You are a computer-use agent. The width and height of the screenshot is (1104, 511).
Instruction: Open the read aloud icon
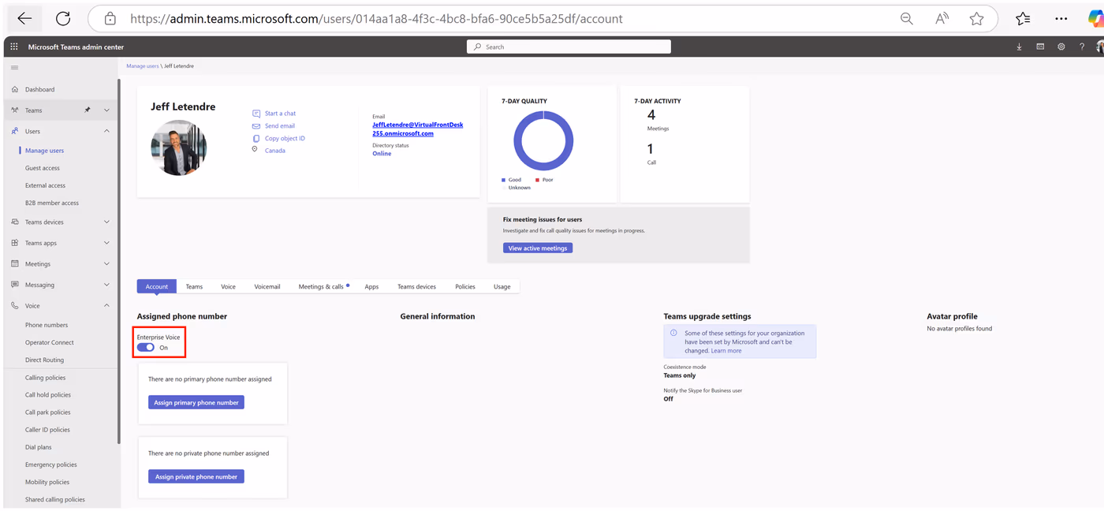[x=942, y=18]
